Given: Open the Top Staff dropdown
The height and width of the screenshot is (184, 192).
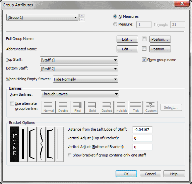Looking at the screenshot, I should click(79, 60).
